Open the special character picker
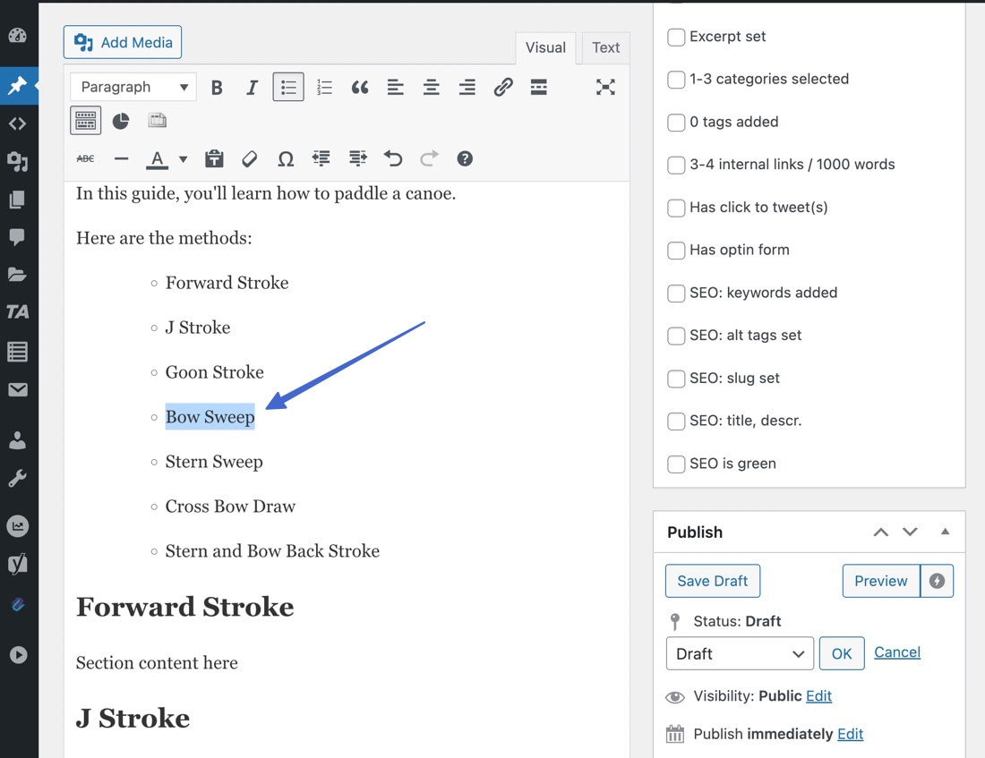Image resolution: width=985 pixels, height=758 pixels. tap(285, 158)
